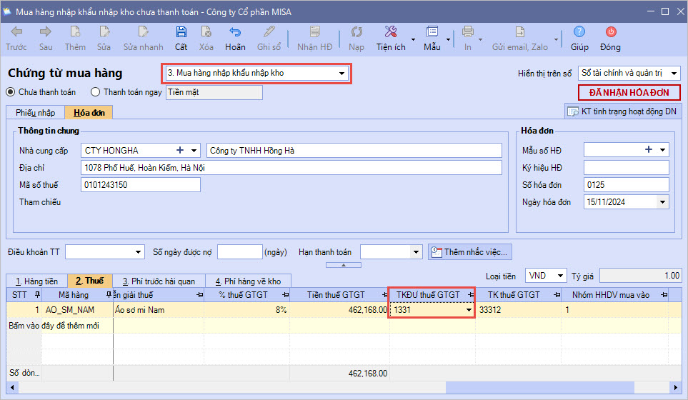Viewport: 688px width, 400px height.
Task: Select the Chưa thanh toán radio button
Action: coord(11,92)
